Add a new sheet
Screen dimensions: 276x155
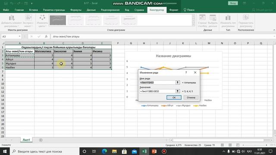point(41,140)
